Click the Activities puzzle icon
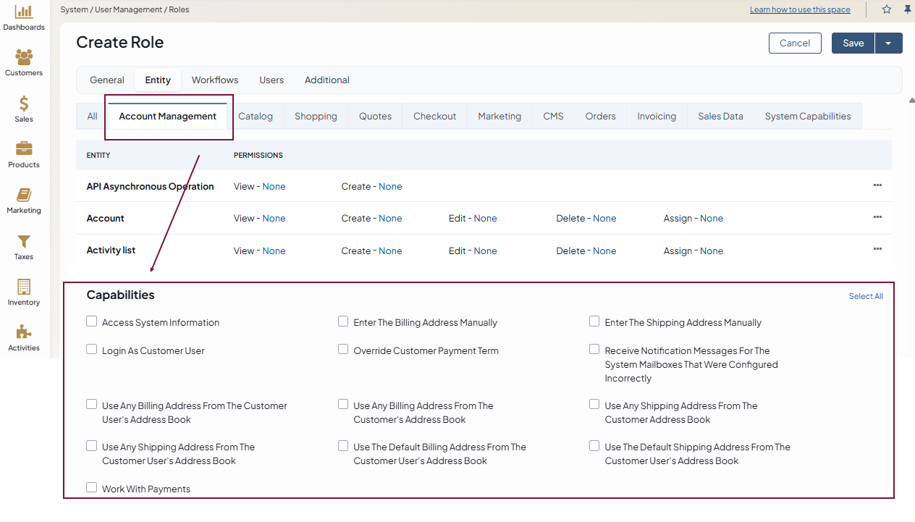 [24, 332]
